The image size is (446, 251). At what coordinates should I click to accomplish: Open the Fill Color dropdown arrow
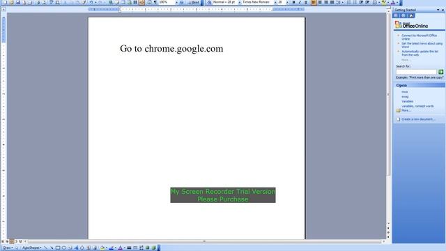(107, 248)
